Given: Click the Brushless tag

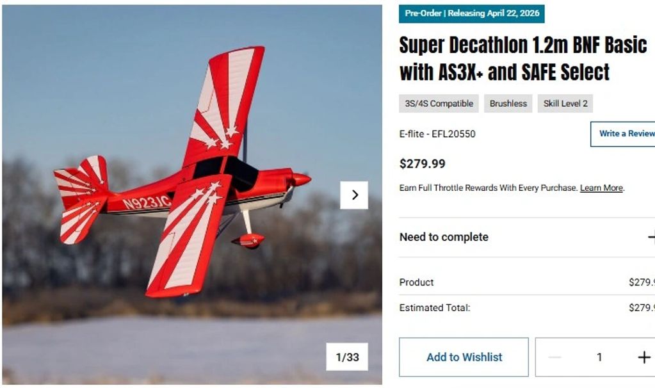Looking at the screenshot, I should tap(508, 104).
